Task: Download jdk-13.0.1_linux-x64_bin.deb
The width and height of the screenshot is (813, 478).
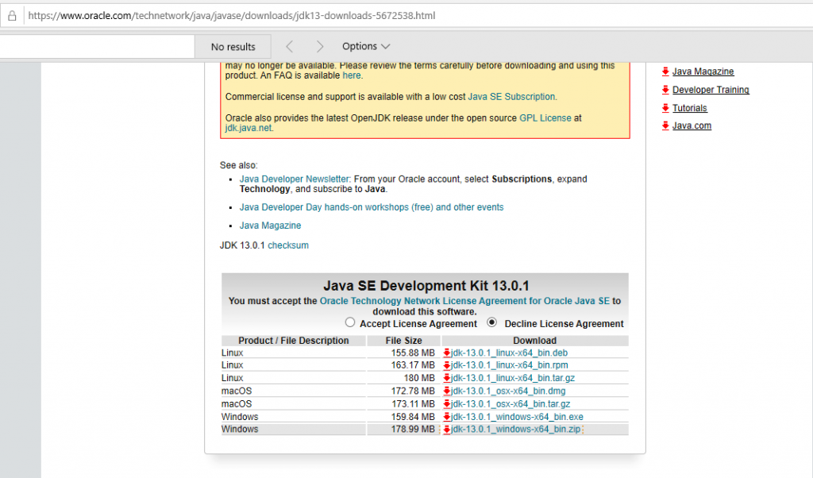Action: pyautogui.click(x=509, y=353)
